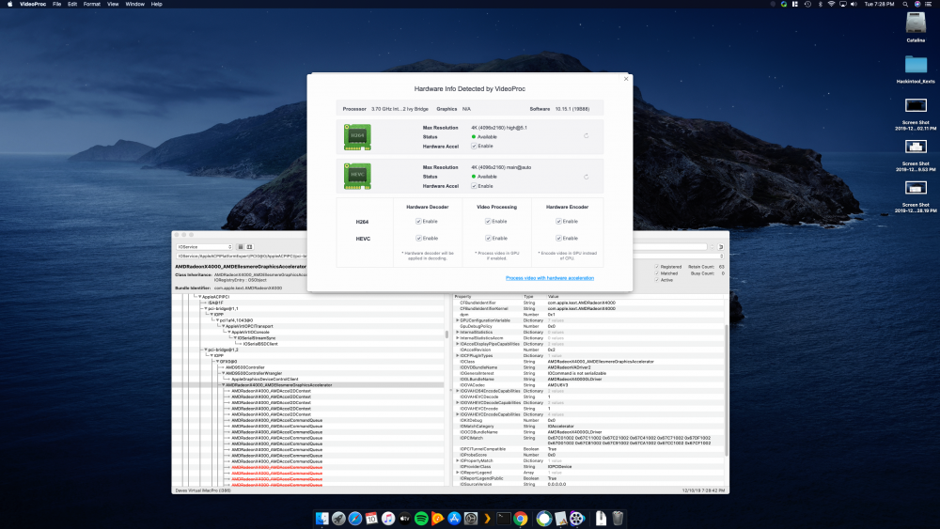Refresh the HEVC status with its reload icon
The height and width of the screenshot is (529, 940).
point(587,177)
